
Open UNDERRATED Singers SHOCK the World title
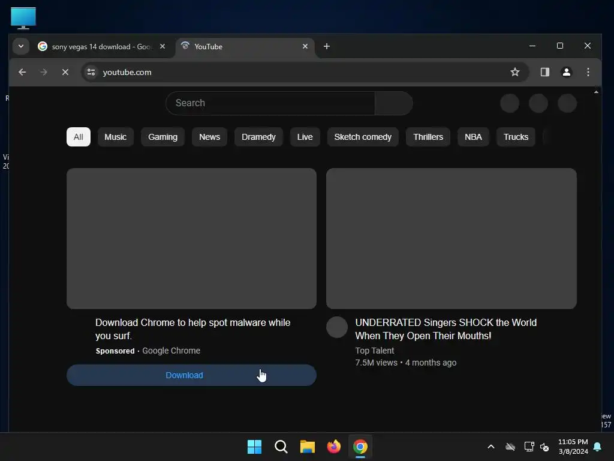pos(446,330)
